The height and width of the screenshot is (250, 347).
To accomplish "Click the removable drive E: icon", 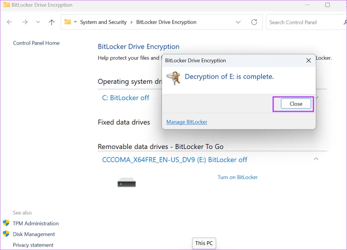I will (126, 183).
